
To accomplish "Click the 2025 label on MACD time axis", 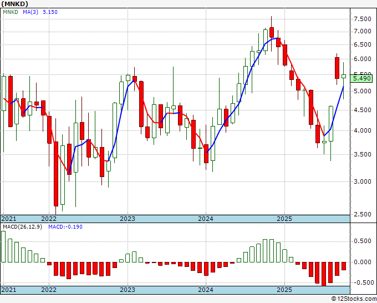I will pyautogui.click(x=284, y=290).
